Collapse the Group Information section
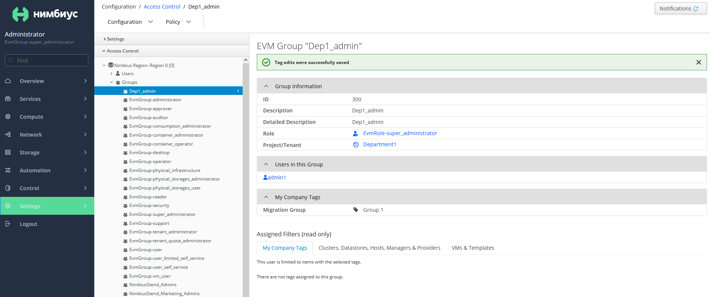 266,86
